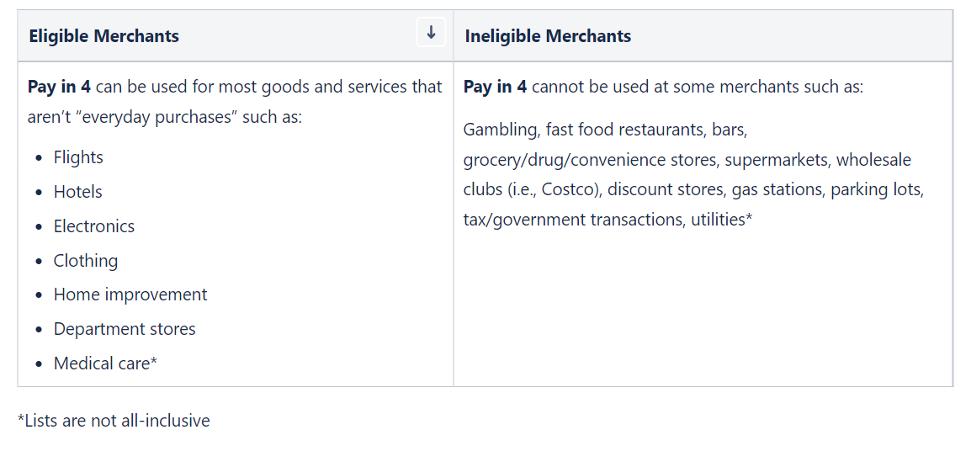Click the word Gambling in ineligible list
971x451 pixels.
pyautogui.click(x=500, y=130)
